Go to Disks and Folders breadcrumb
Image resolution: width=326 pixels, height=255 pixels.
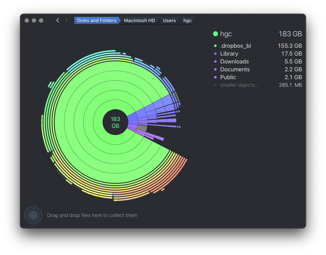97,20
